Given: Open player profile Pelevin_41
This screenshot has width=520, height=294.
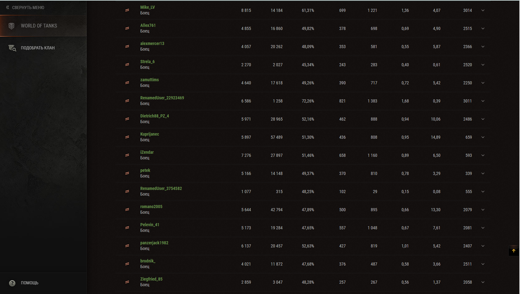Looking at the screenshot, I should 150,225.
